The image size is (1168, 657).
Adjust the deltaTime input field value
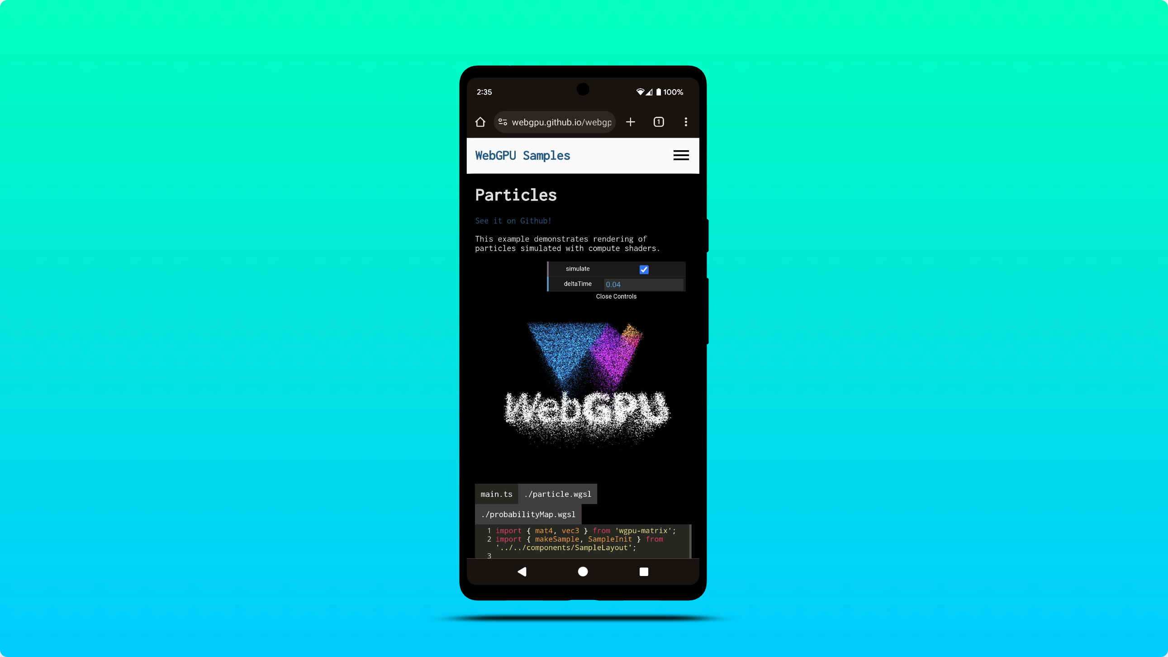coord(642,284)
